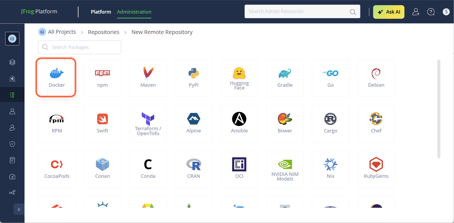Pick the CRAN package type
Screen dimensions: 454x223
tap(194, 169)
